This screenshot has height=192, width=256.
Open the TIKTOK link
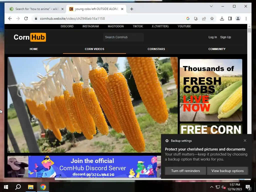click(138, 26)
